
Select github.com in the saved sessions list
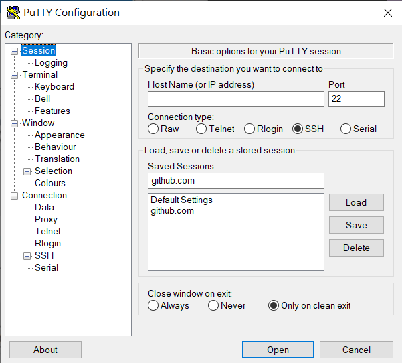coord(173,210)
